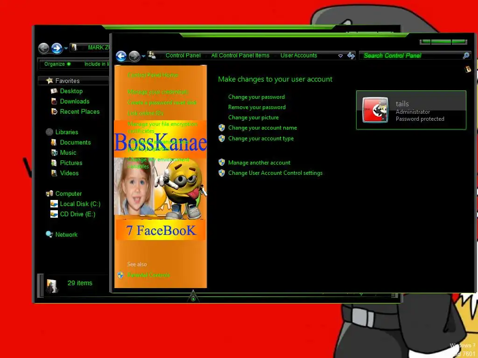Open the help icon below the search box

[x=468, y=69]
